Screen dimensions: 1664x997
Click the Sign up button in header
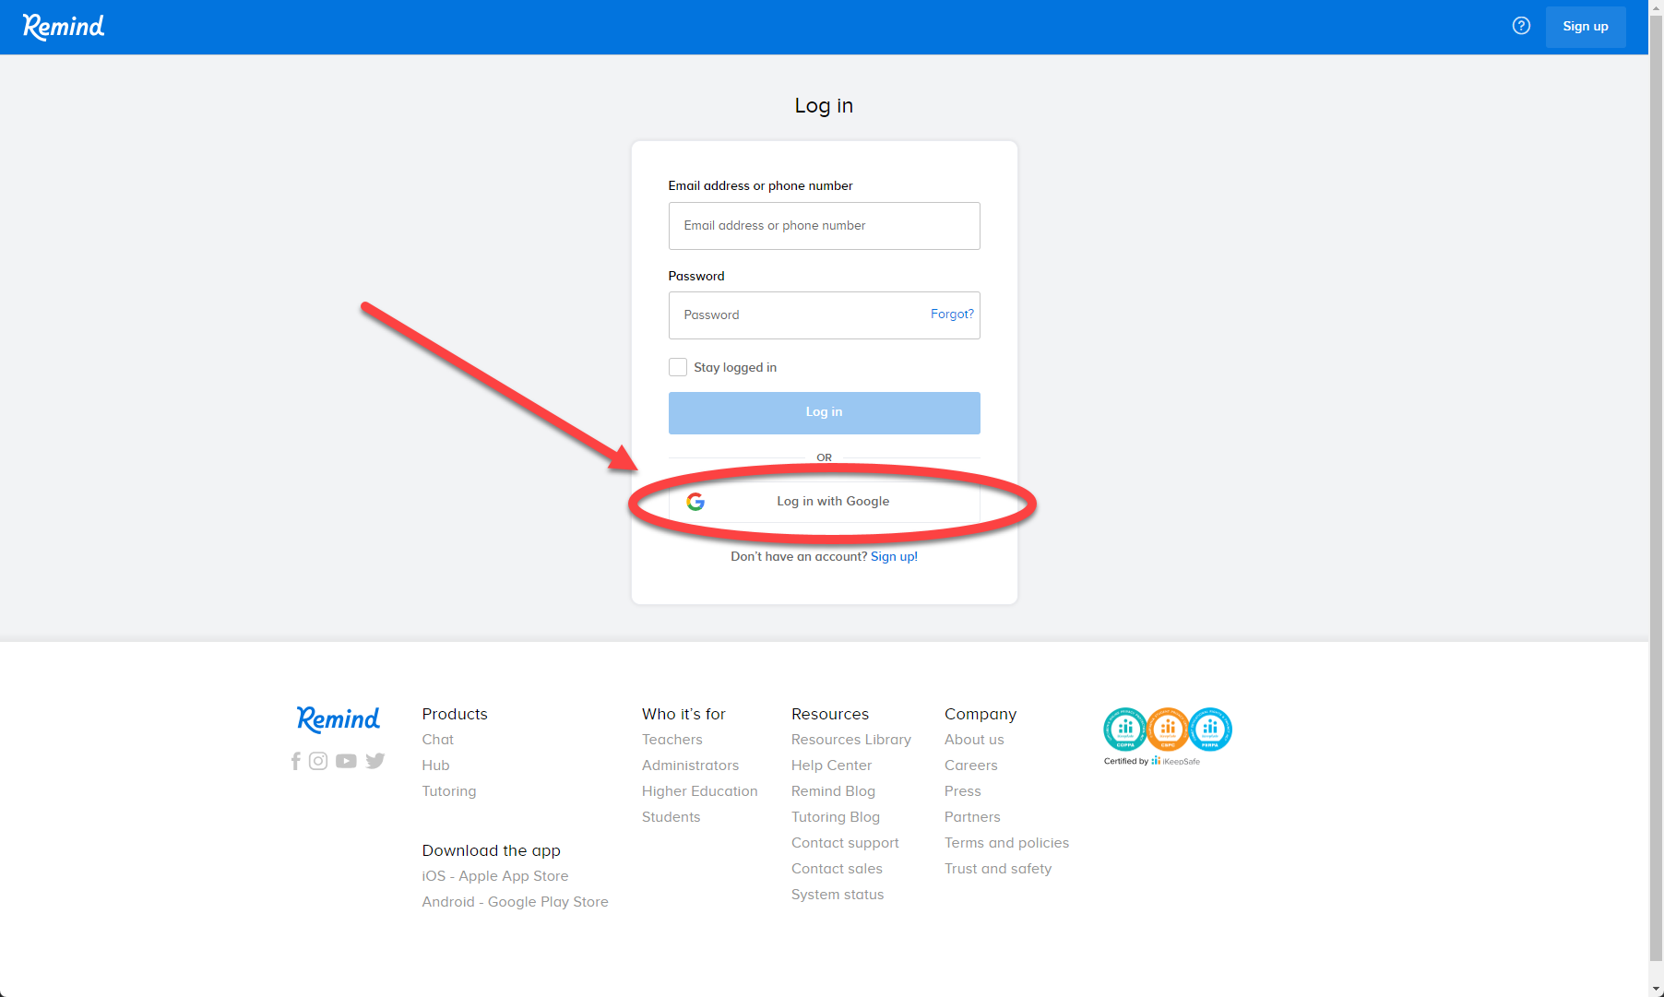click(1586, 27)
